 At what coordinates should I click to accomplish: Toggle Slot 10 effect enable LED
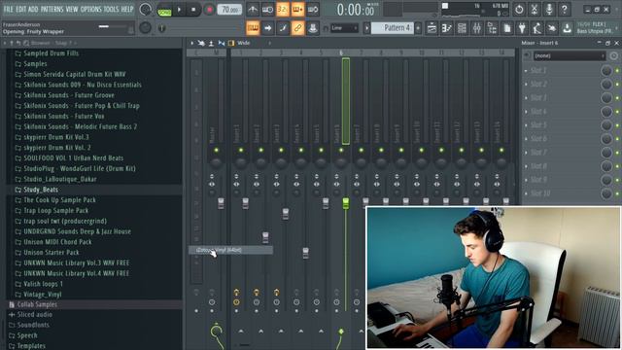(617, 193)
